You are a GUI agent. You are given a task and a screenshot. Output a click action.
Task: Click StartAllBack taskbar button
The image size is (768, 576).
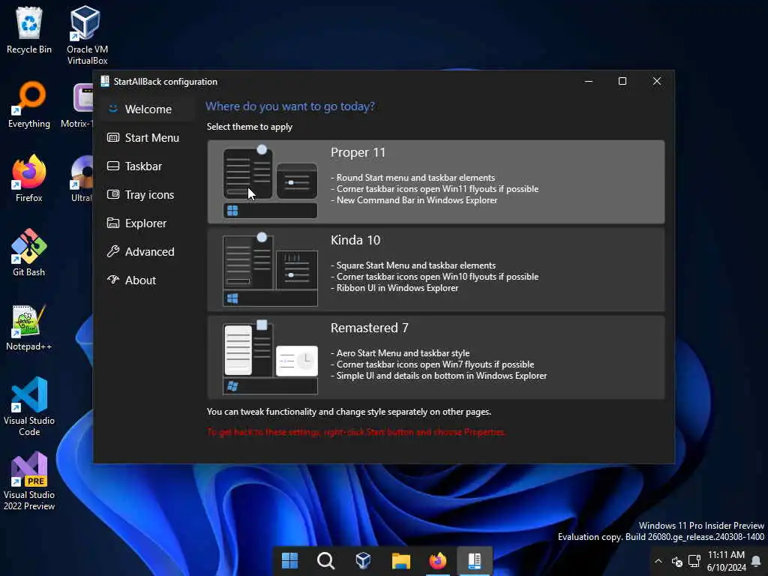(x=475, y=560)
